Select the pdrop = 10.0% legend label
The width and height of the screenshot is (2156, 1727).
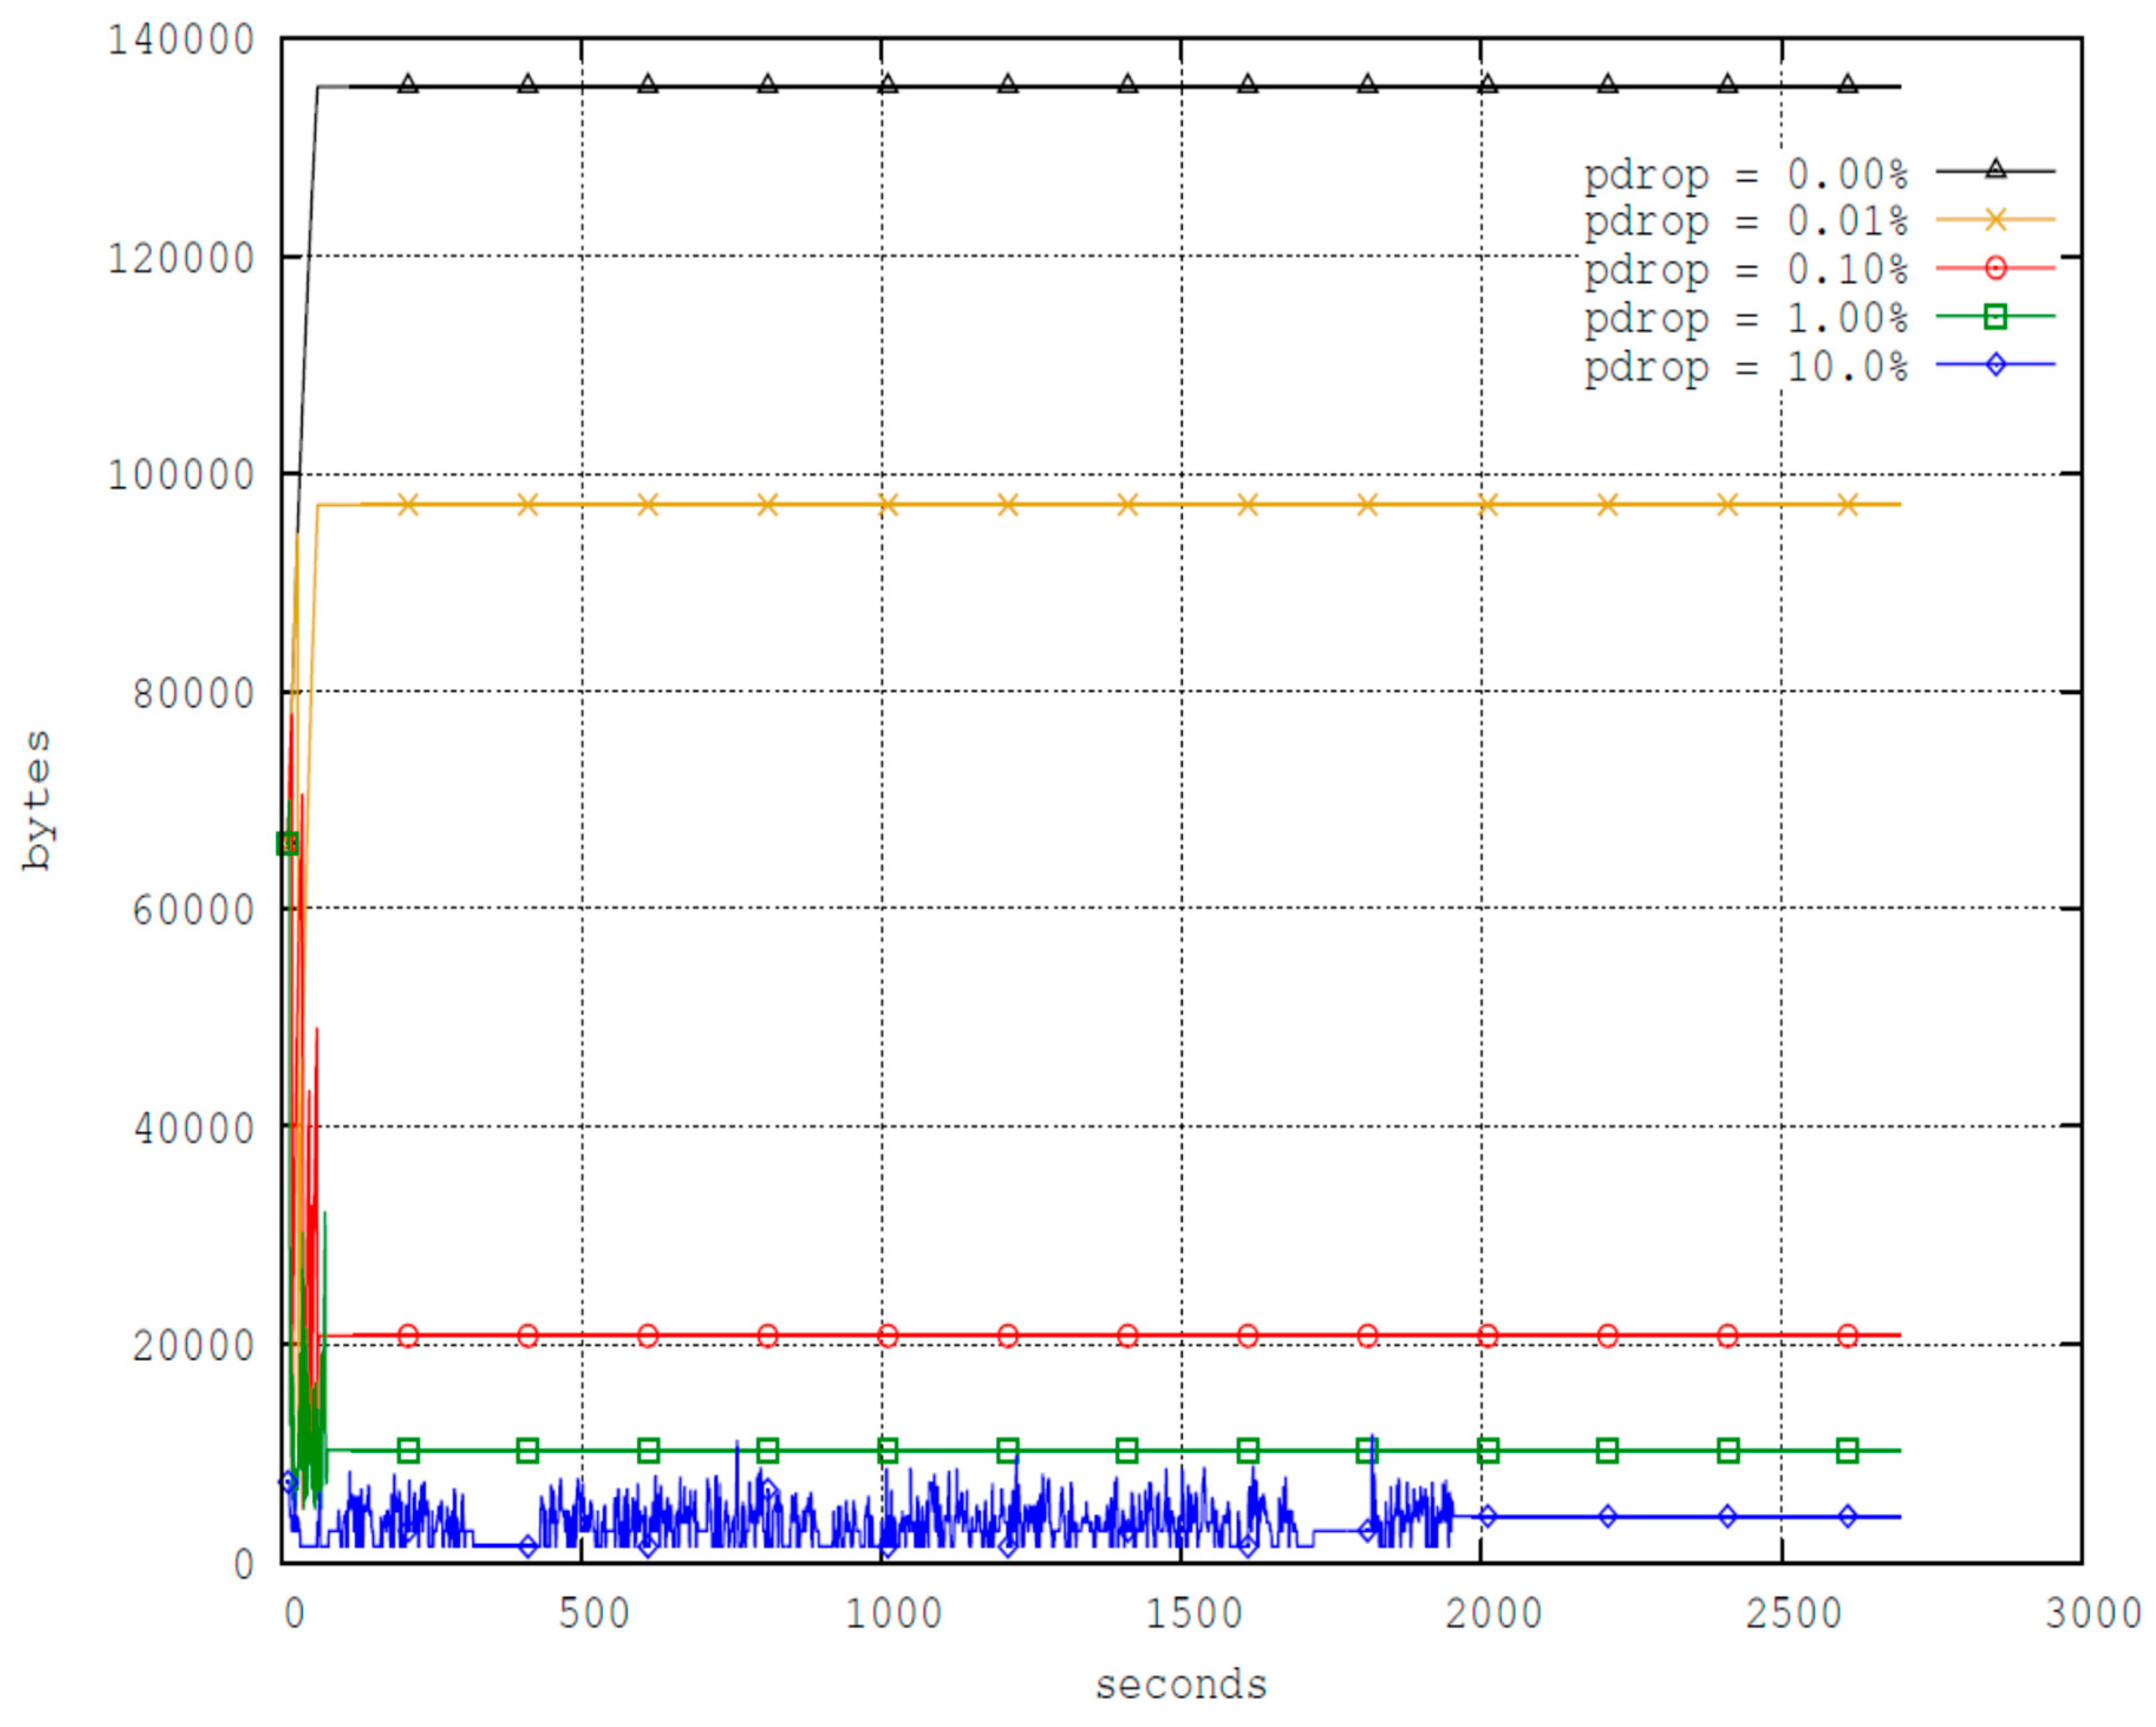[1745, 368]
